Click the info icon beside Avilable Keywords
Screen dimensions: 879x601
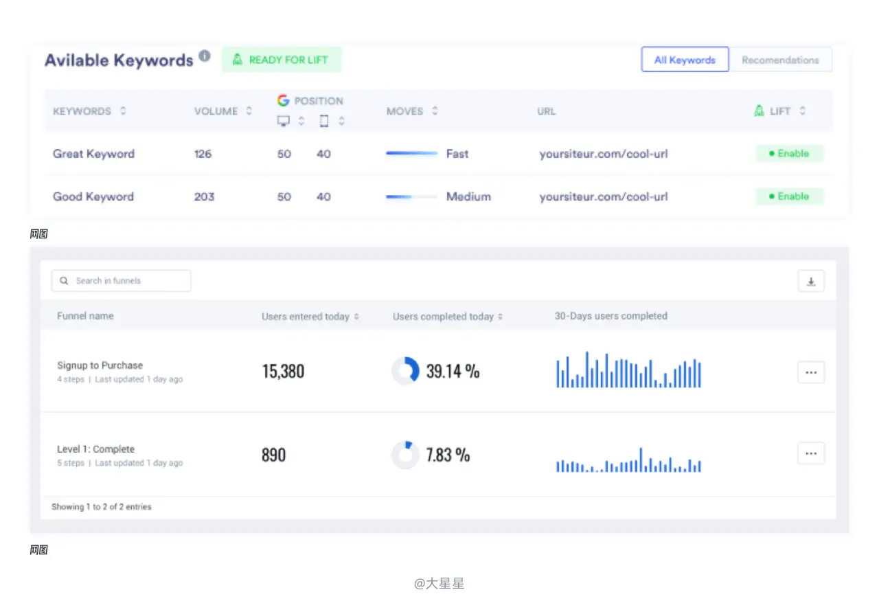pos(205,56)
